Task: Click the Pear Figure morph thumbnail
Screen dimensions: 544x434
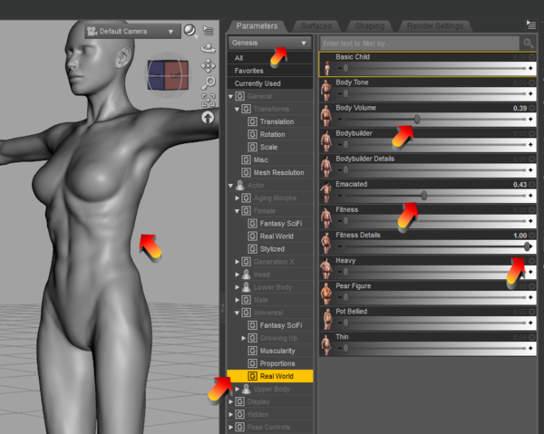Action: coord(326,294)
